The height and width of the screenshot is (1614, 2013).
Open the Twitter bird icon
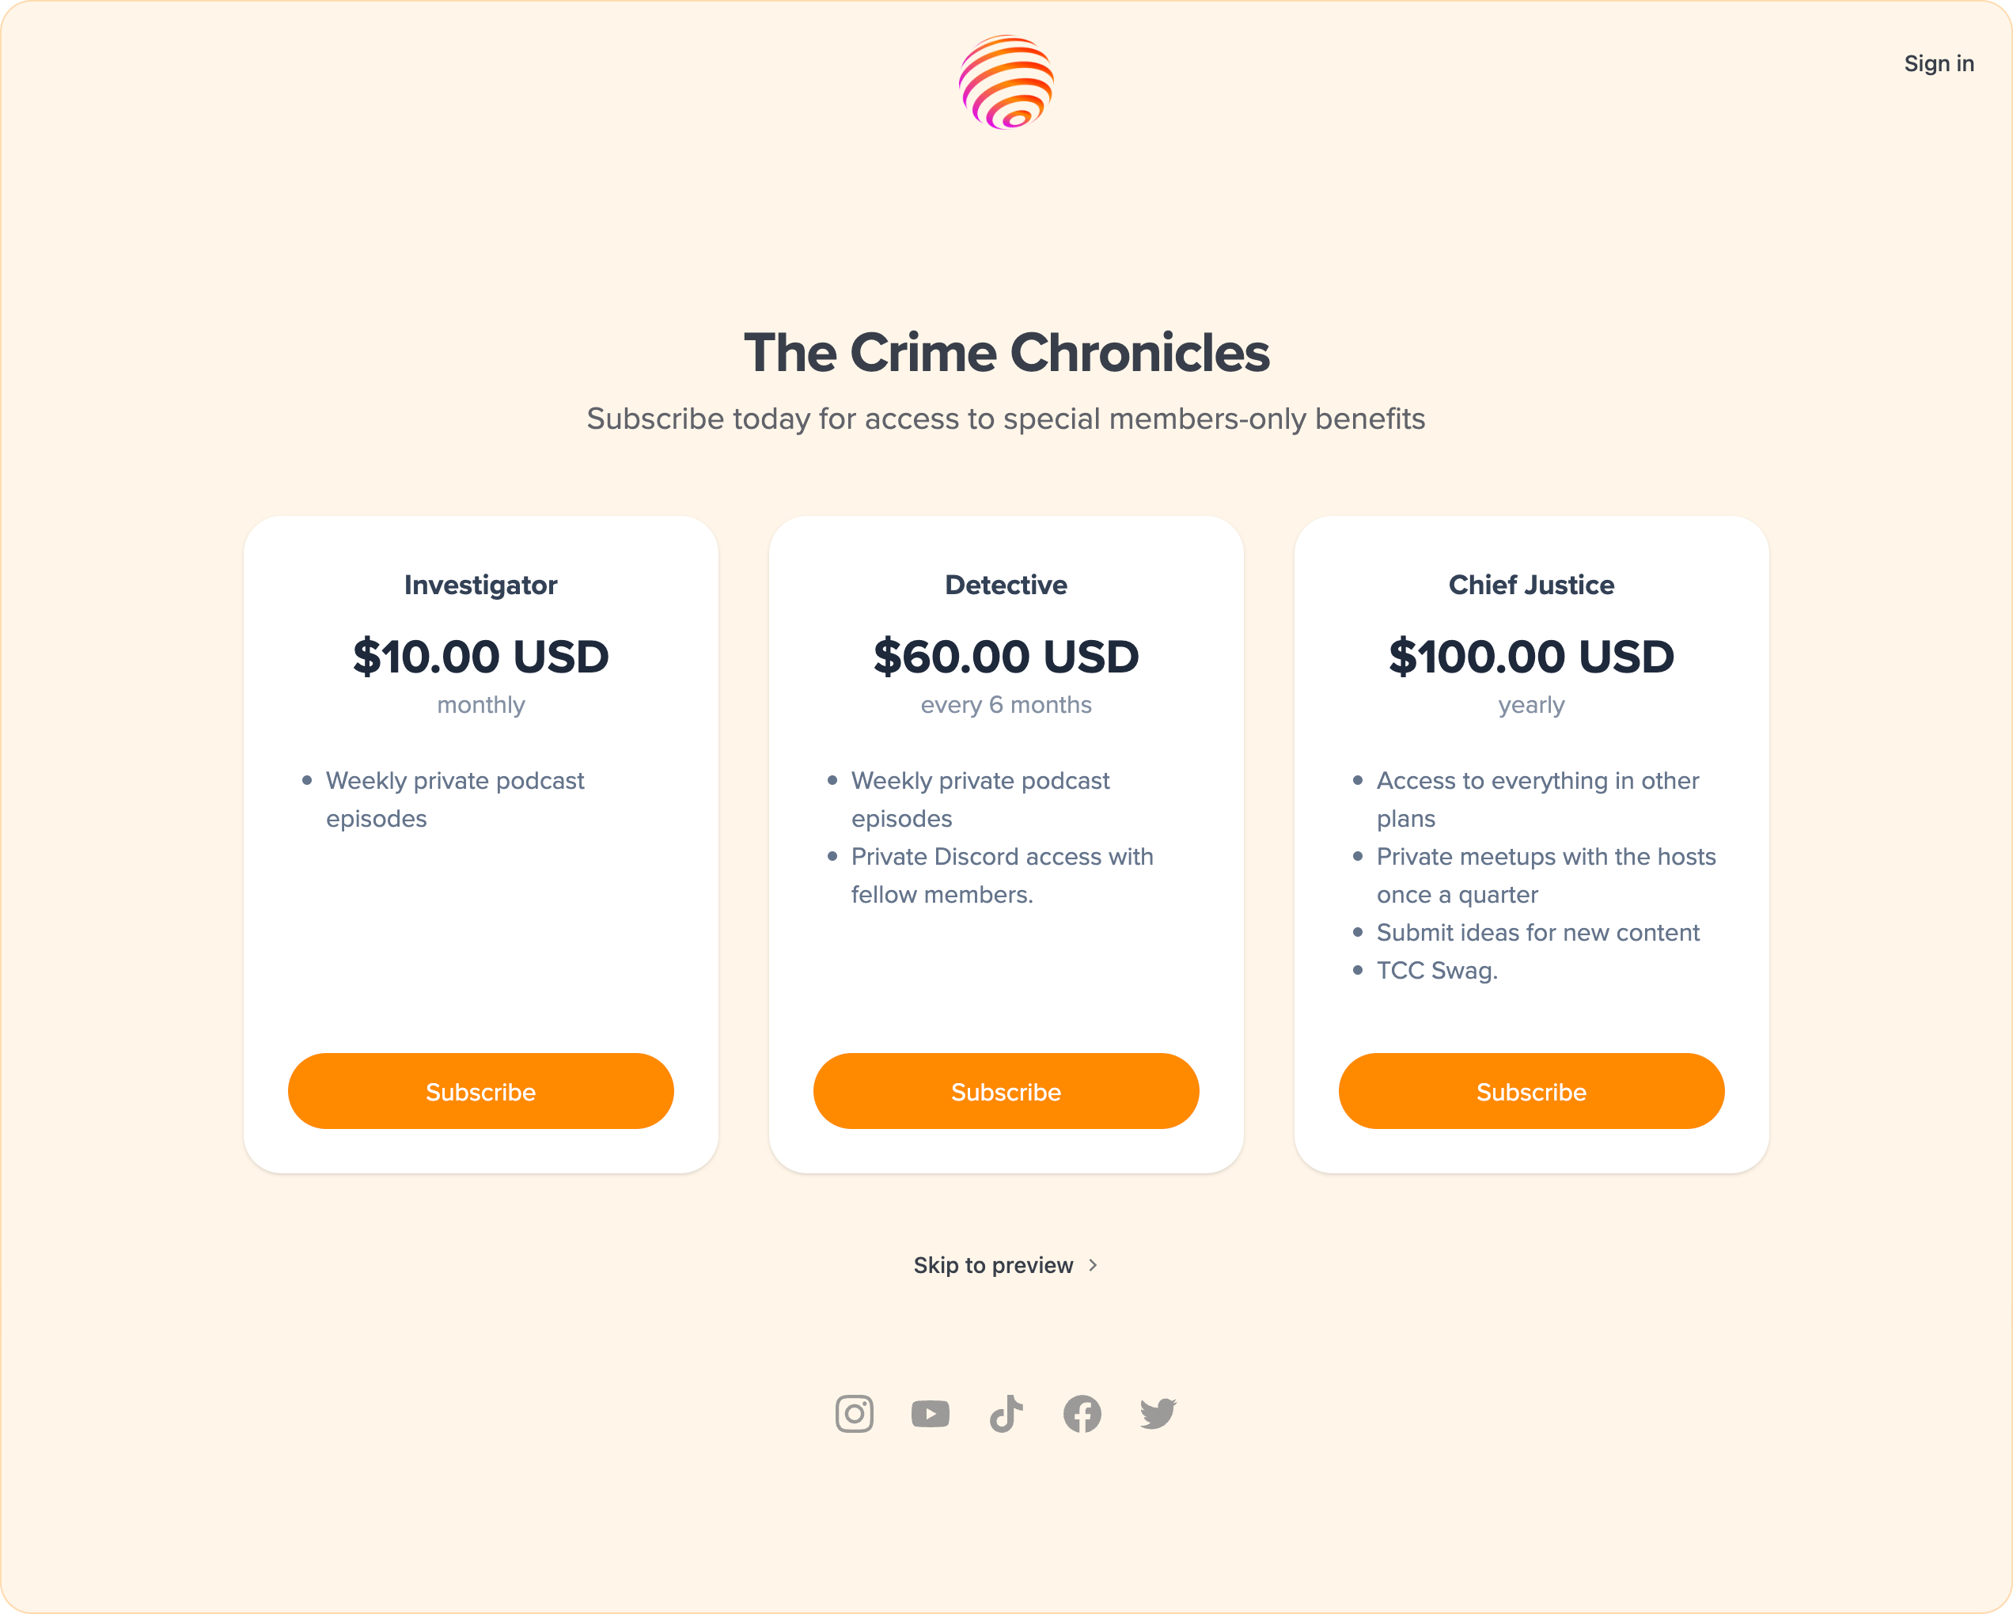(1158, 1413)
